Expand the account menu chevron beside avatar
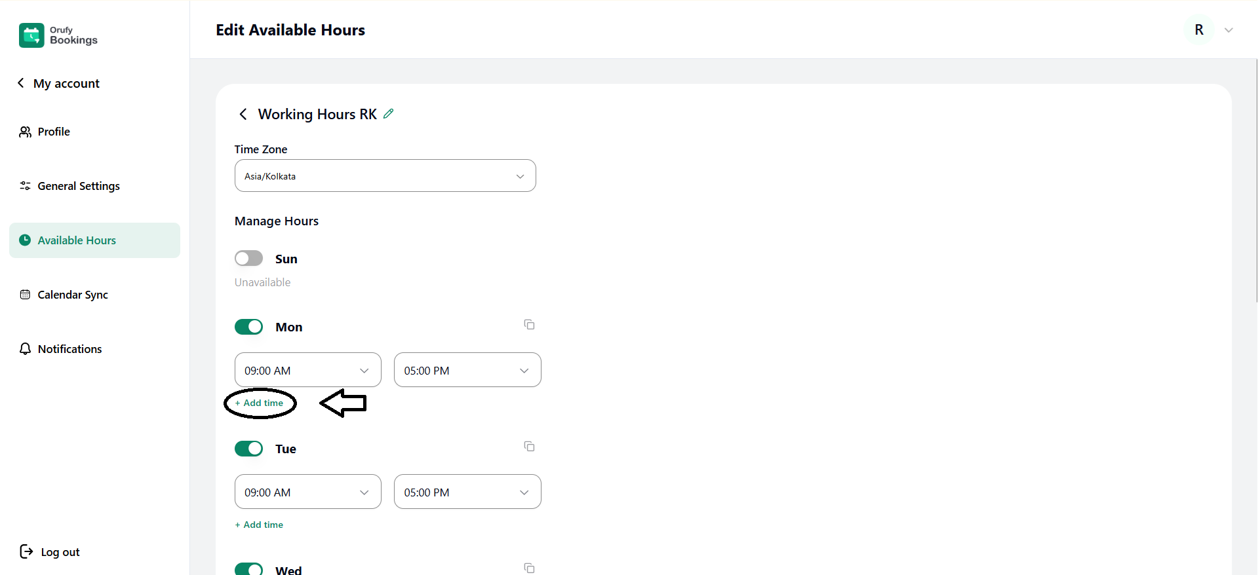This screenshot has width=1258, height=575. (x=1229, y=30)
